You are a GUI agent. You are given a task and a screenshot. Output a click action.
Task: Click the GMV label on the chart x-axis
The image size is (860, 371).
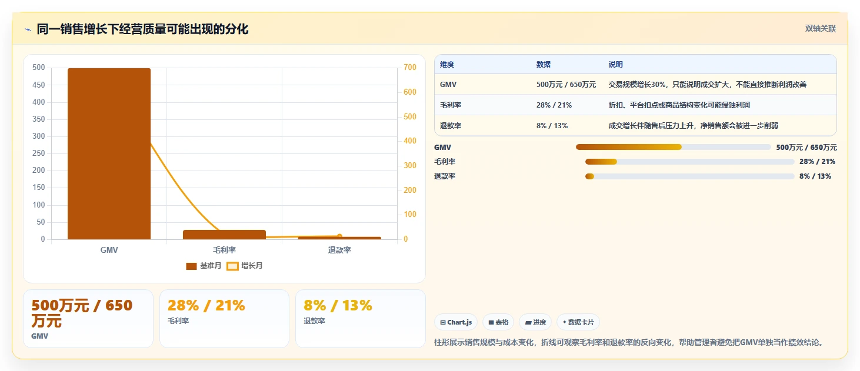109,250
